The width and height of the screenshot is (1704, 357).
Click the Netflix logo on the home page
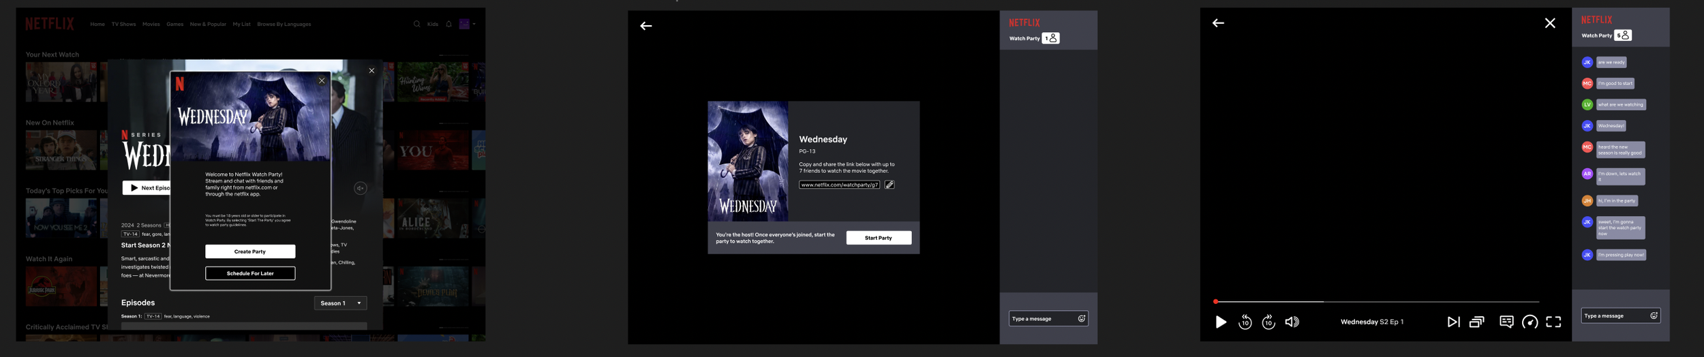50,24
